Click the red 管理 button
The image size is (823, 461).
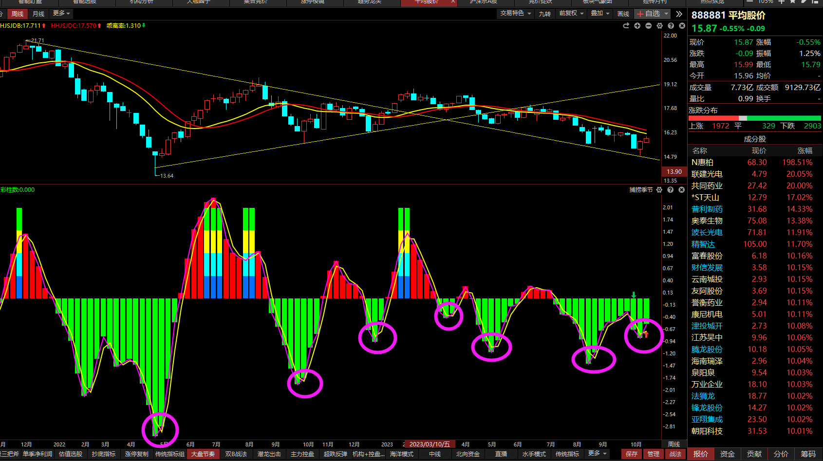[654, 454]
